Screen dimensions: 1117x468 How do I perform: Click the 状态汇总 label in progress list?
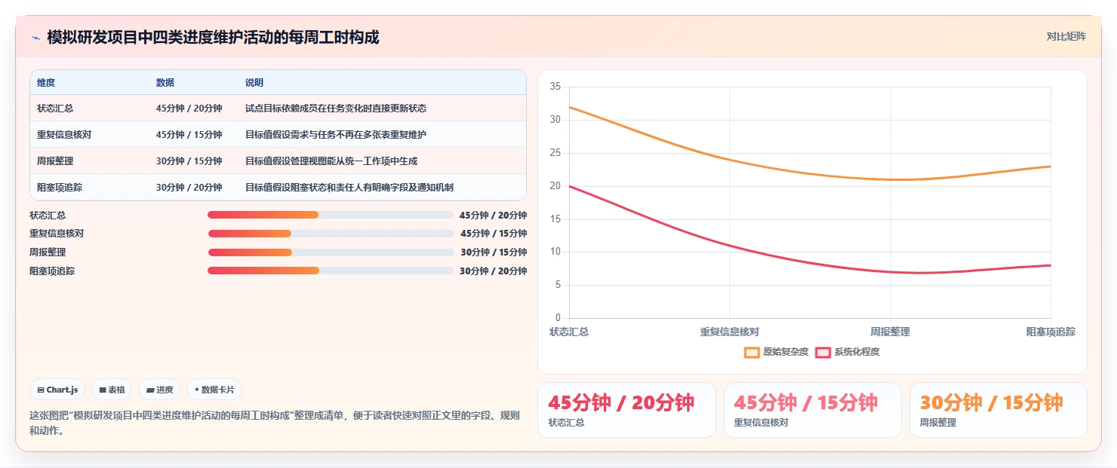coord(48,216)
